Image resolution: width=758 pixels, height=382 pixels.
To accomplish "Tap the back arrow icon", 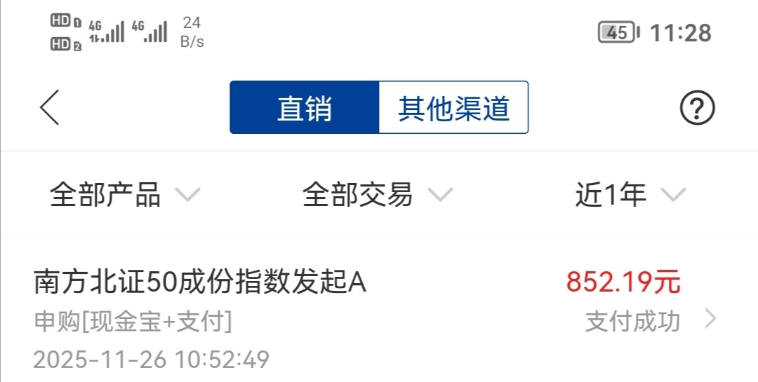I will pyautogui.click(x=50, y=107).
